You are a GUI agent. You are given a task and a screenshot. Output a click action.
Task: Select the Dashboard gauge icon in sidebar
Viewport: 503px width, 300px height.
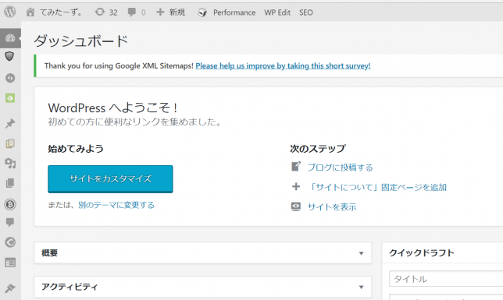10,38
